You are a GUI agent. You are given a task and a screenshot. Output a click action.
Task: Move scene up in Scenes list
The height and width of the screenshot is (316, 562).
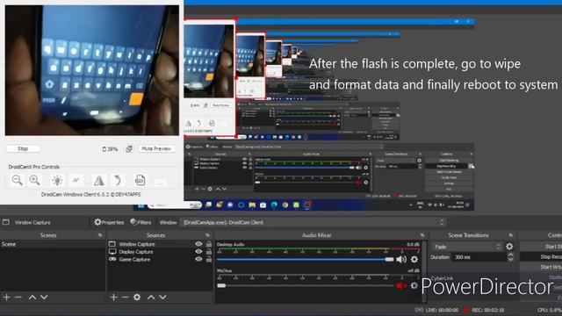32,297
